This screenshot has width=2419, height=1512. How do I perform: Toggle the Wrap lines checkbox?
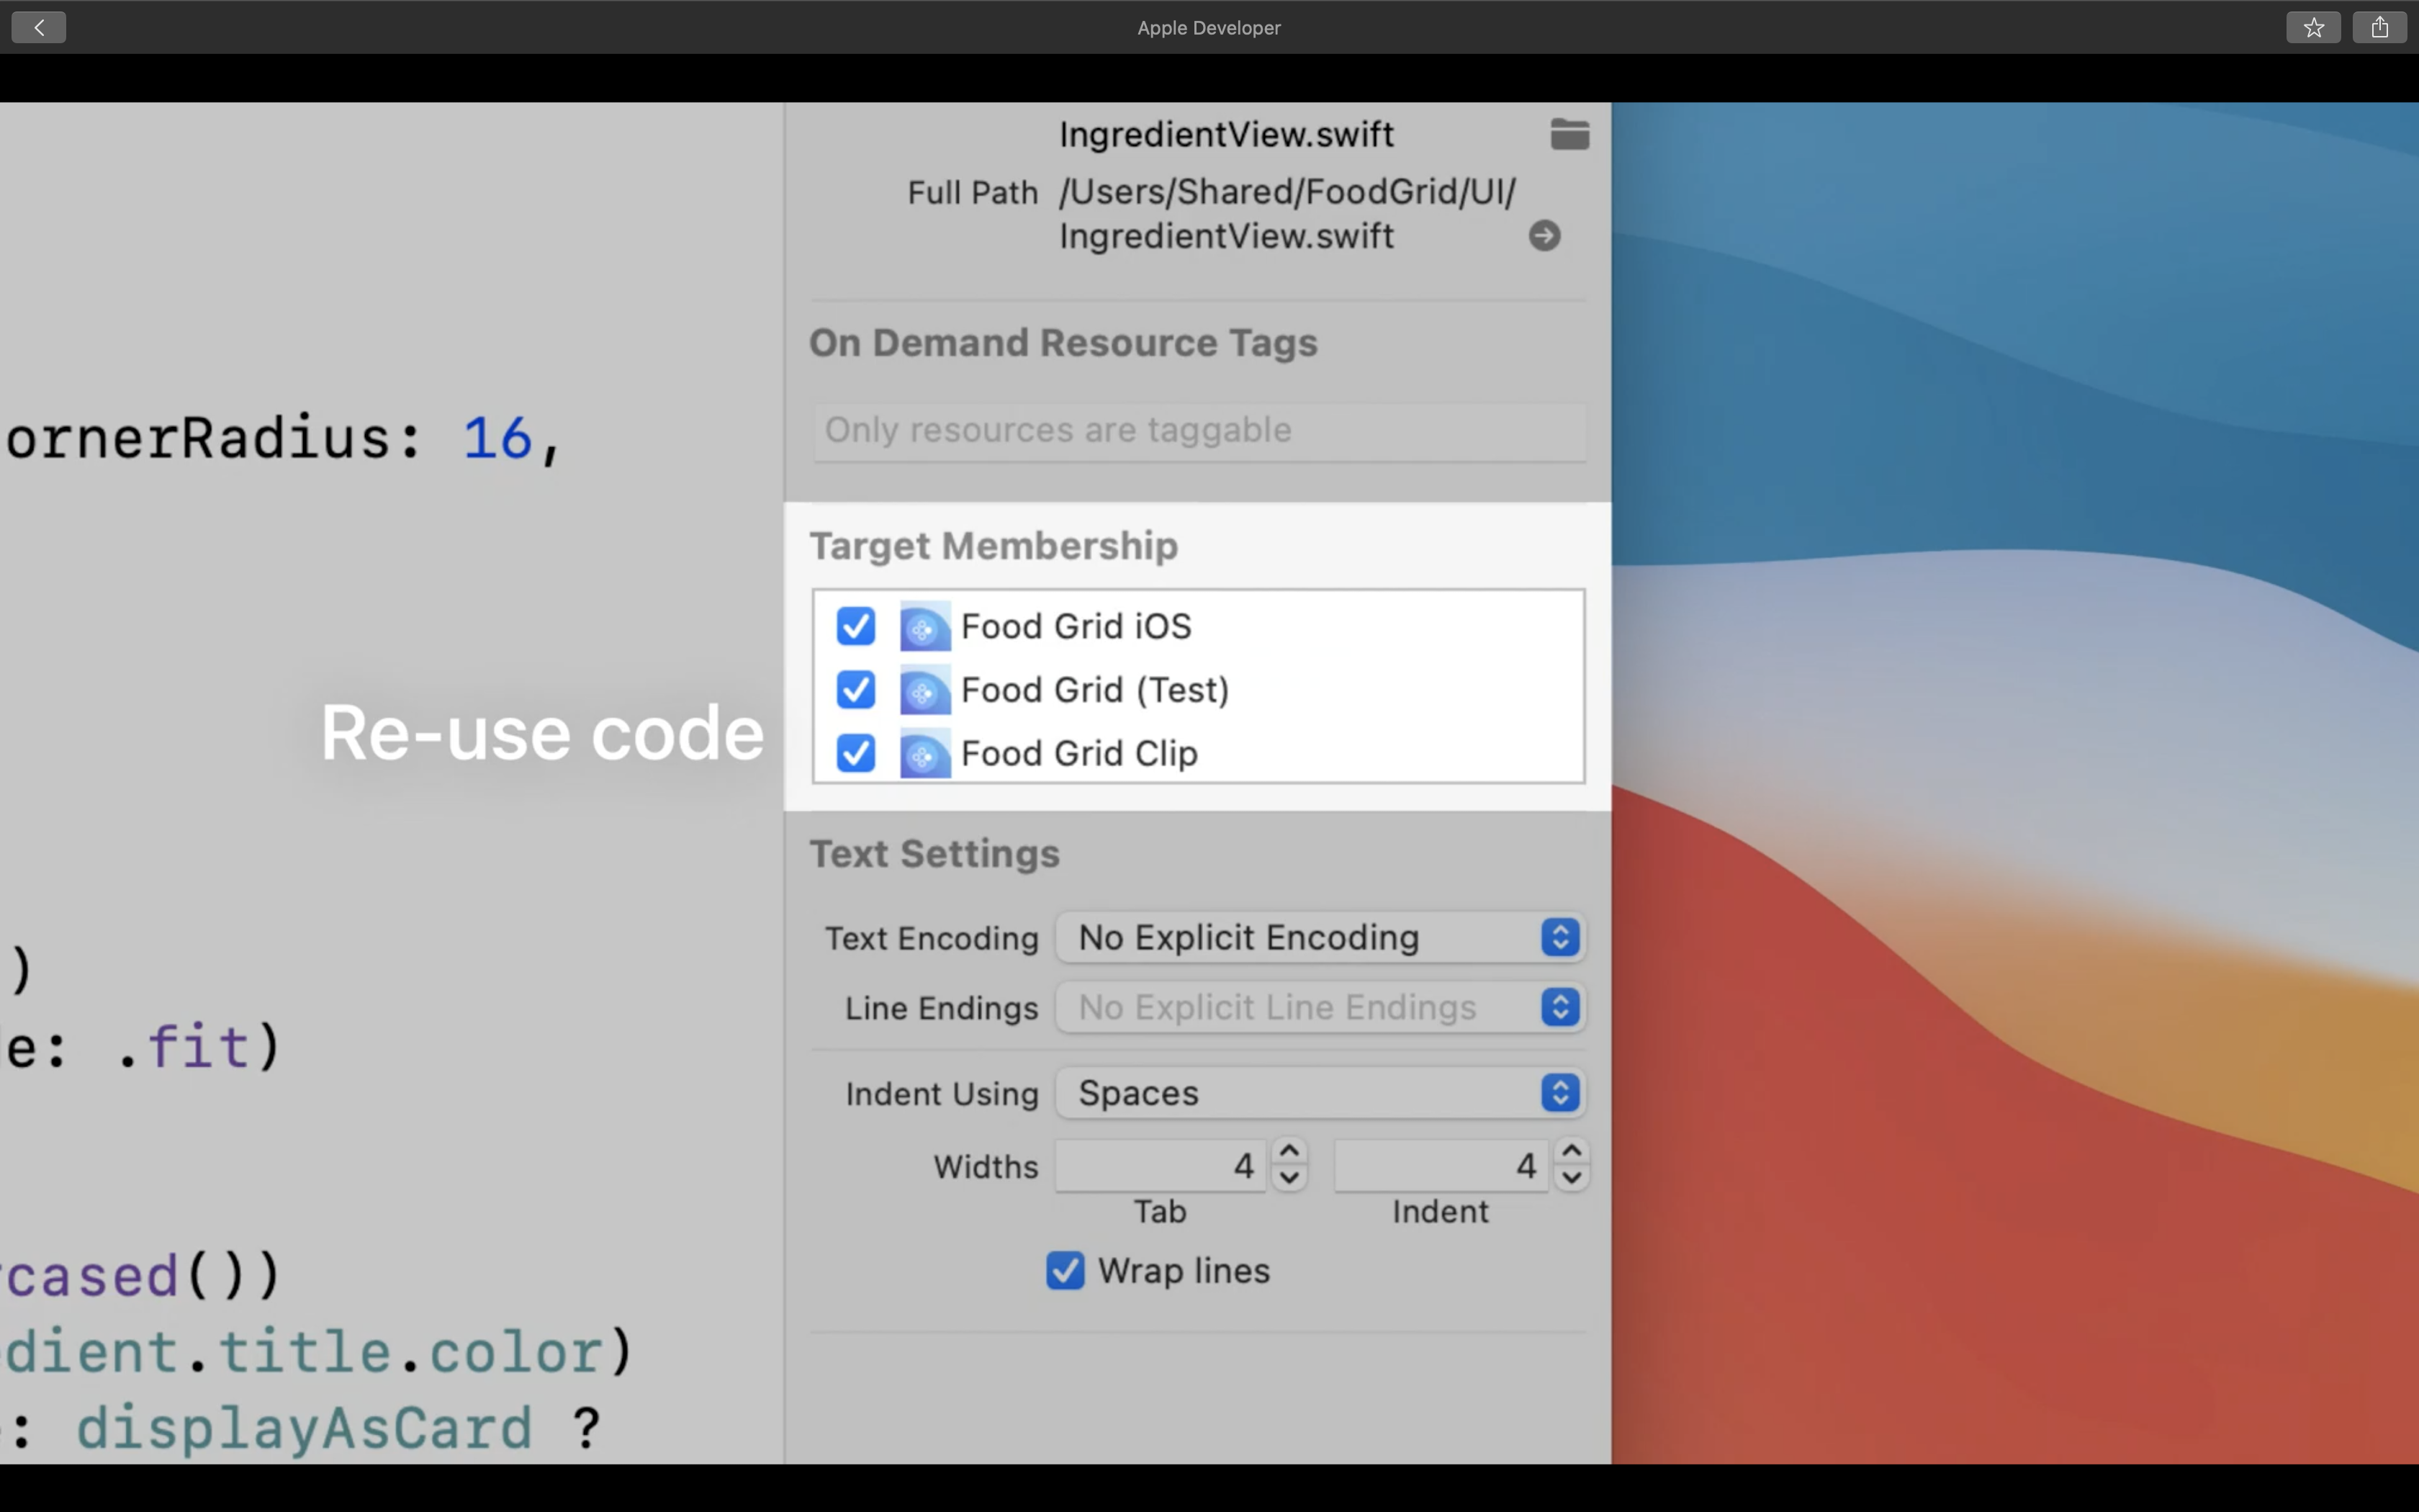click(x=1065, y=1271)
